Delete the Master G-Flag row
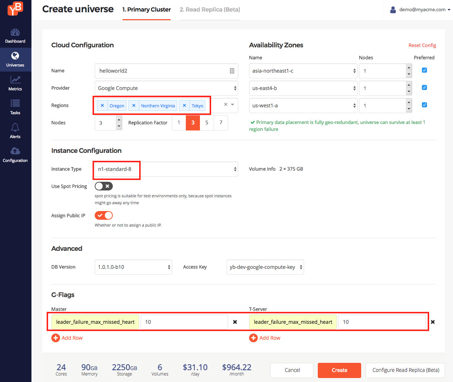This screenshot has width=453, height=382. point(235,322)
